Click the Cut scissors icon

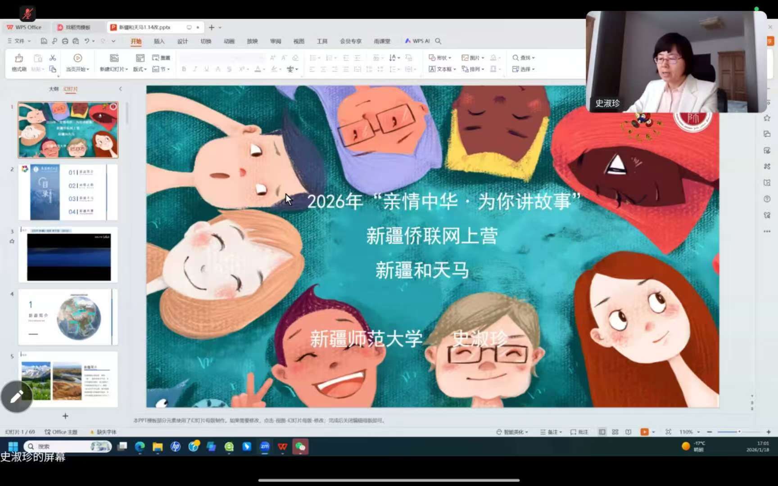(x=53, y=58)
